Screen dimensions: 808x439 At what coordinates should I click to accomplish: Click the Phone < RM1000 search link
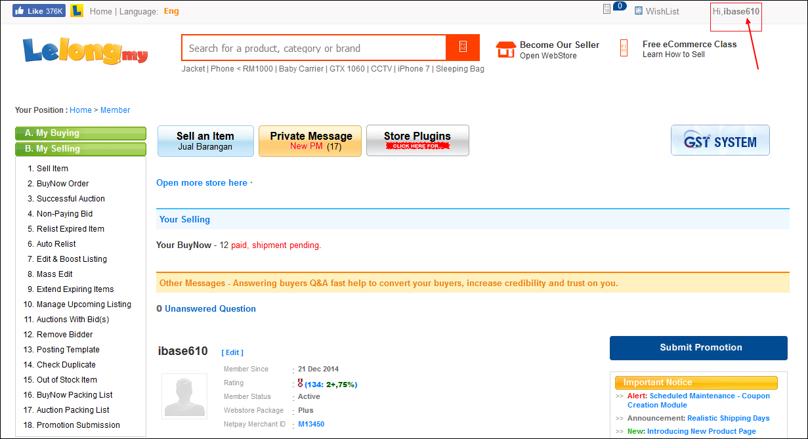coord(242,69)
